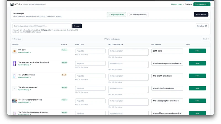Edit the the-videographer-snowboard URL handle field
The image size is (221, 124).
pyautogui.click(x=167, y=101)
